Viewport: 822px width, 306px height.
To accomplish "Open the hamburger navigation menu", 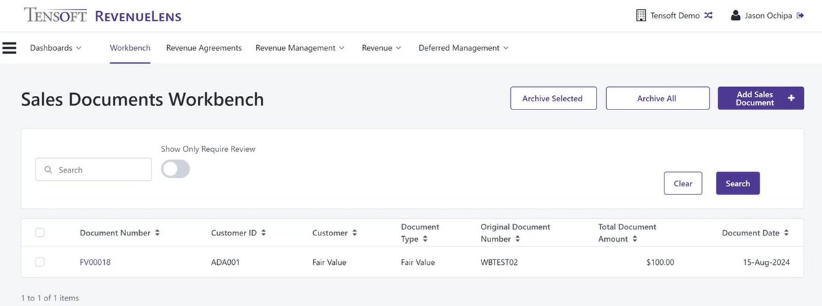I will click(x=9, y=48).
